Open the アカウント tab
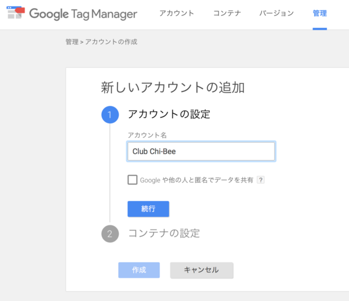 click(177, 13)
